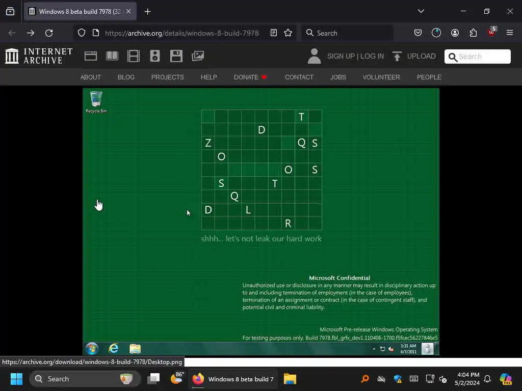Open Internet Archive Web icon
The height and width of the screenshot is (391, 522).
click(91, 56)
